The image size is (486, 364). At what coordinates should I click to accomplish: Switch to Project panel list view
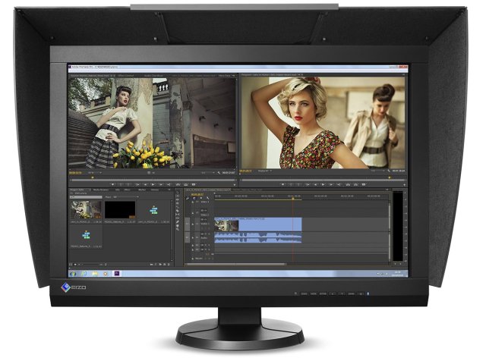(71, 265)
